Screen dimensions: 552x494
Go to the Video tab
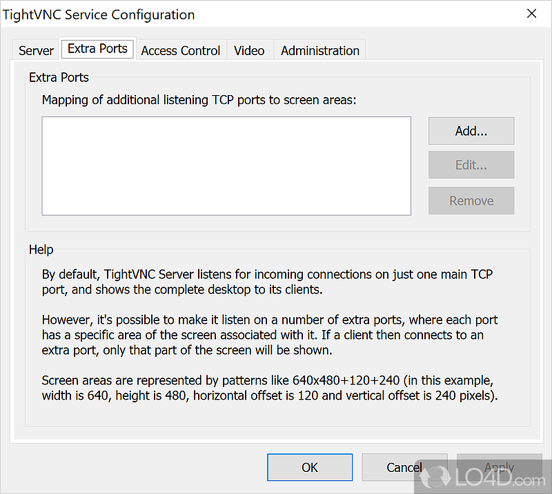(249, 50)
